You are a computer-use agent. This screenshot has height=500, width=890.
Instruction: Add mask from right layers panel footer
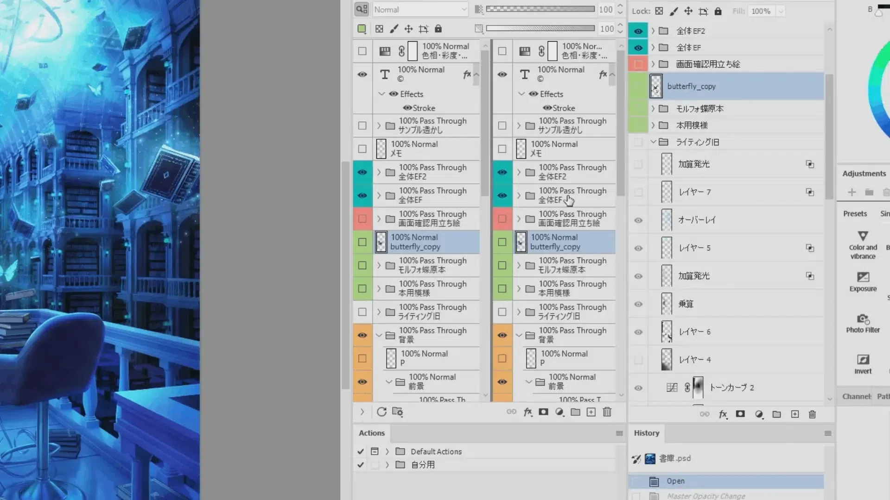click(740, 414)
